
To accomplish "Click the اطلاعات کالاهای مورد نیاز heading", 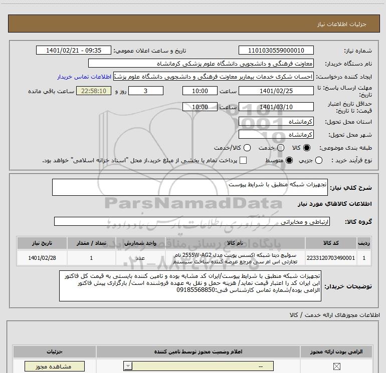I will point(335,204).
